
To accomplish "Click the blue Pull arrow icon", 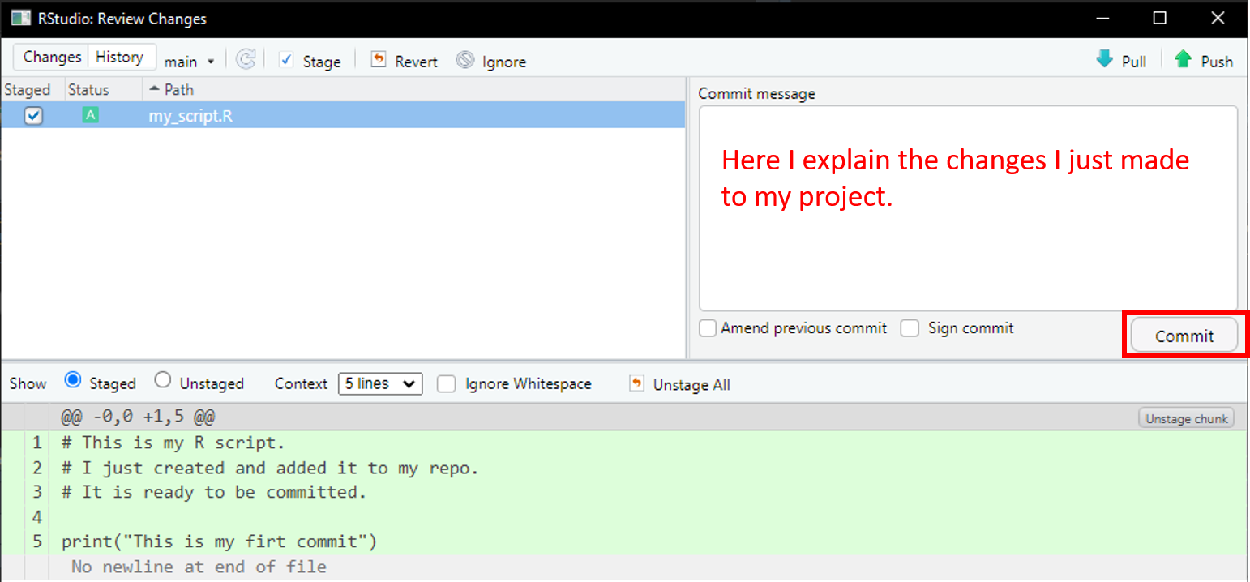I will pyautogui.click(x=1104, y=60).
